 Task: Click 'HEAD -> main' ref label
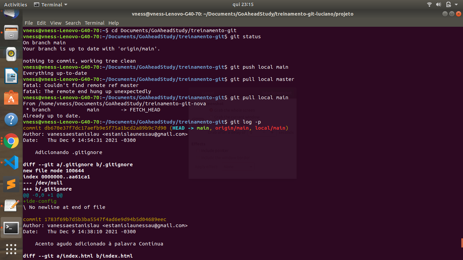pyautogui.click(x=190, y=128)
